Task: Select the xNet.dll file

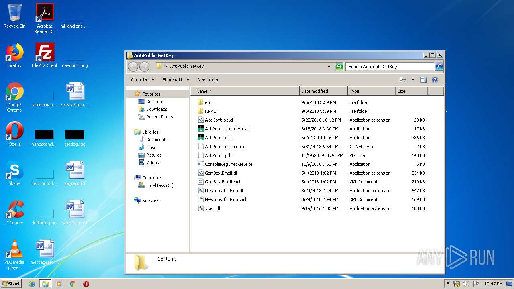Action: (x=212, y=208)
